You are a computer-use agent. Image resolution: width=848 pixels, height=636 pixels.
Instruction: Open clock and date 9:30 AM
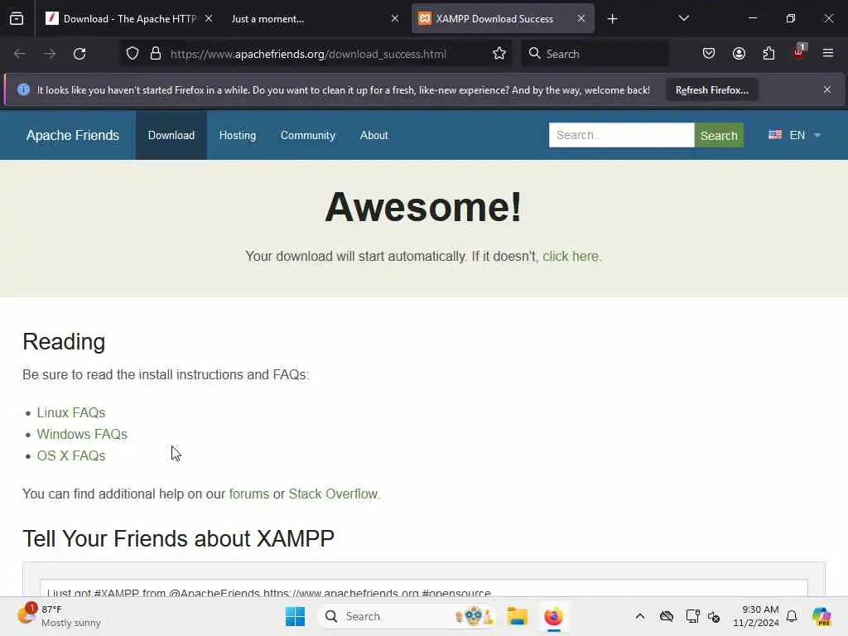(x=755, y=616)
